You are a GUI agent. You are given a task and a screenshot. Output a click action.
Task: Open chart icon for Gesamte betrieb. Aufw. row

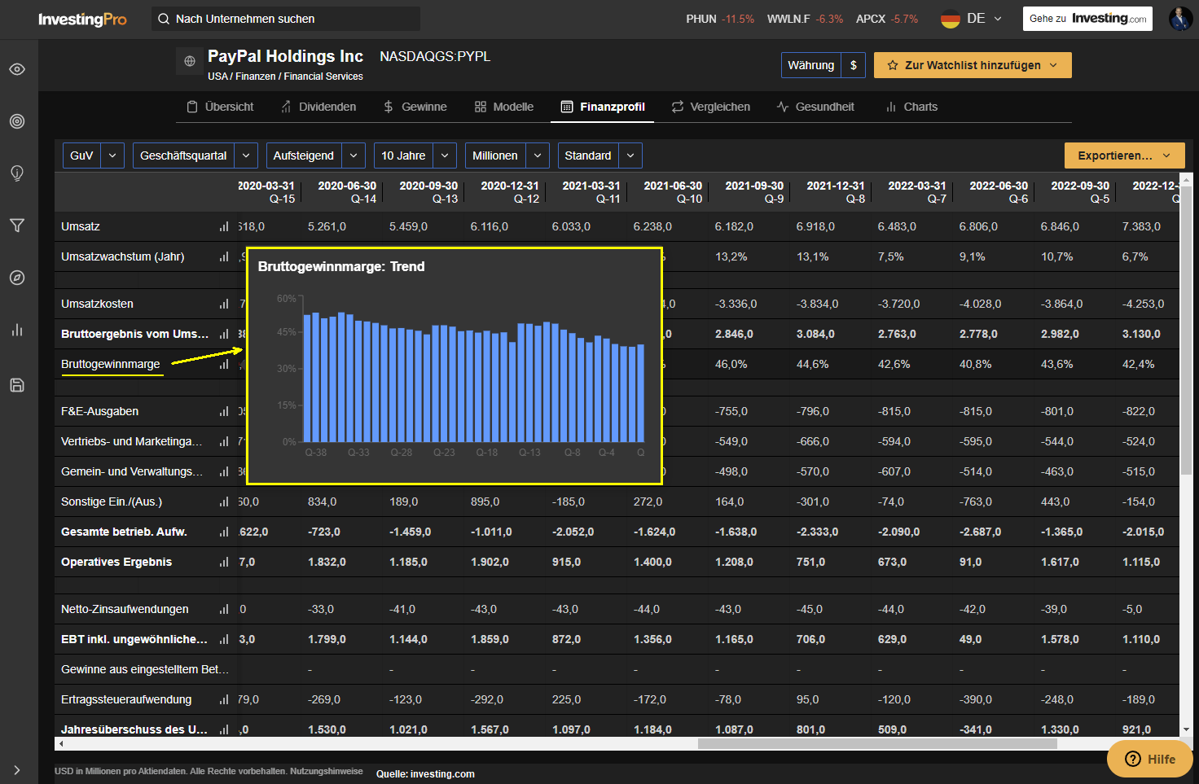[224, 532]
